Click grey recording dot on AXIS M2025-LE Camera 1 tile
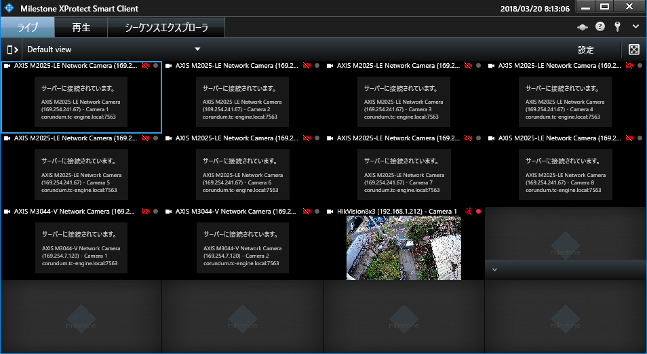 [155, 66]
